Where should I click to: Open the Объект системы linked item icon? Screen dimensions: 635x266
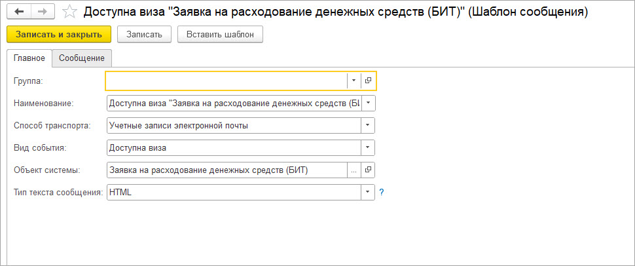click(x=368, y=170)
